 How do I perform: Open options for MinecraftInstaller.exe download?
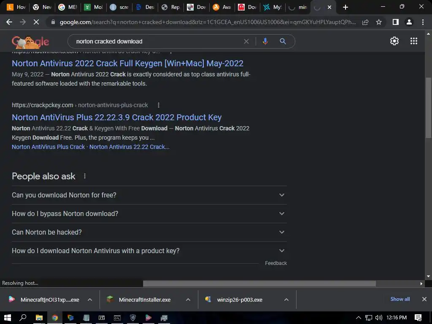coord(188,300)
